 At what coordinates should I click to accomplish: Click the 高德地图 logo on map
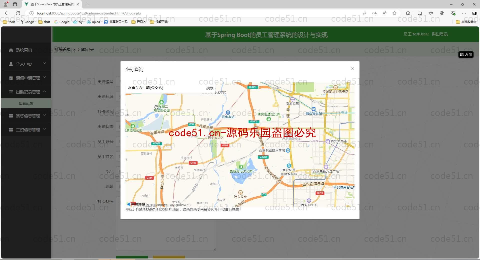[x=136, y=204]
